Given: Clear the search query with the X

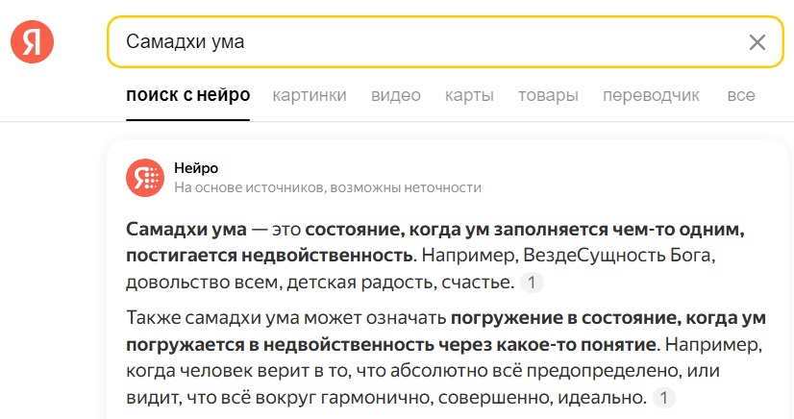Looking at the screenshot, I should 757,42.
